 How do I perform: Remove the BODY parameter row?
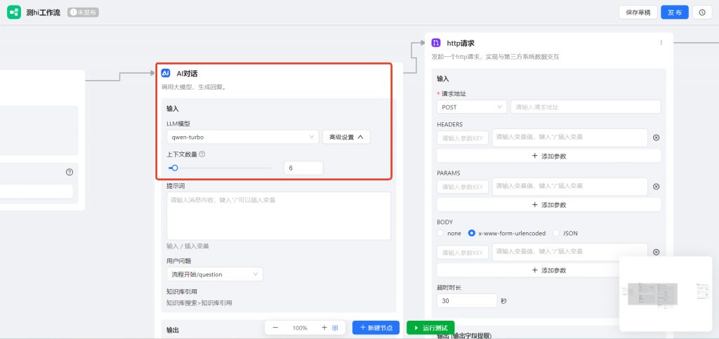pos(656,252)
